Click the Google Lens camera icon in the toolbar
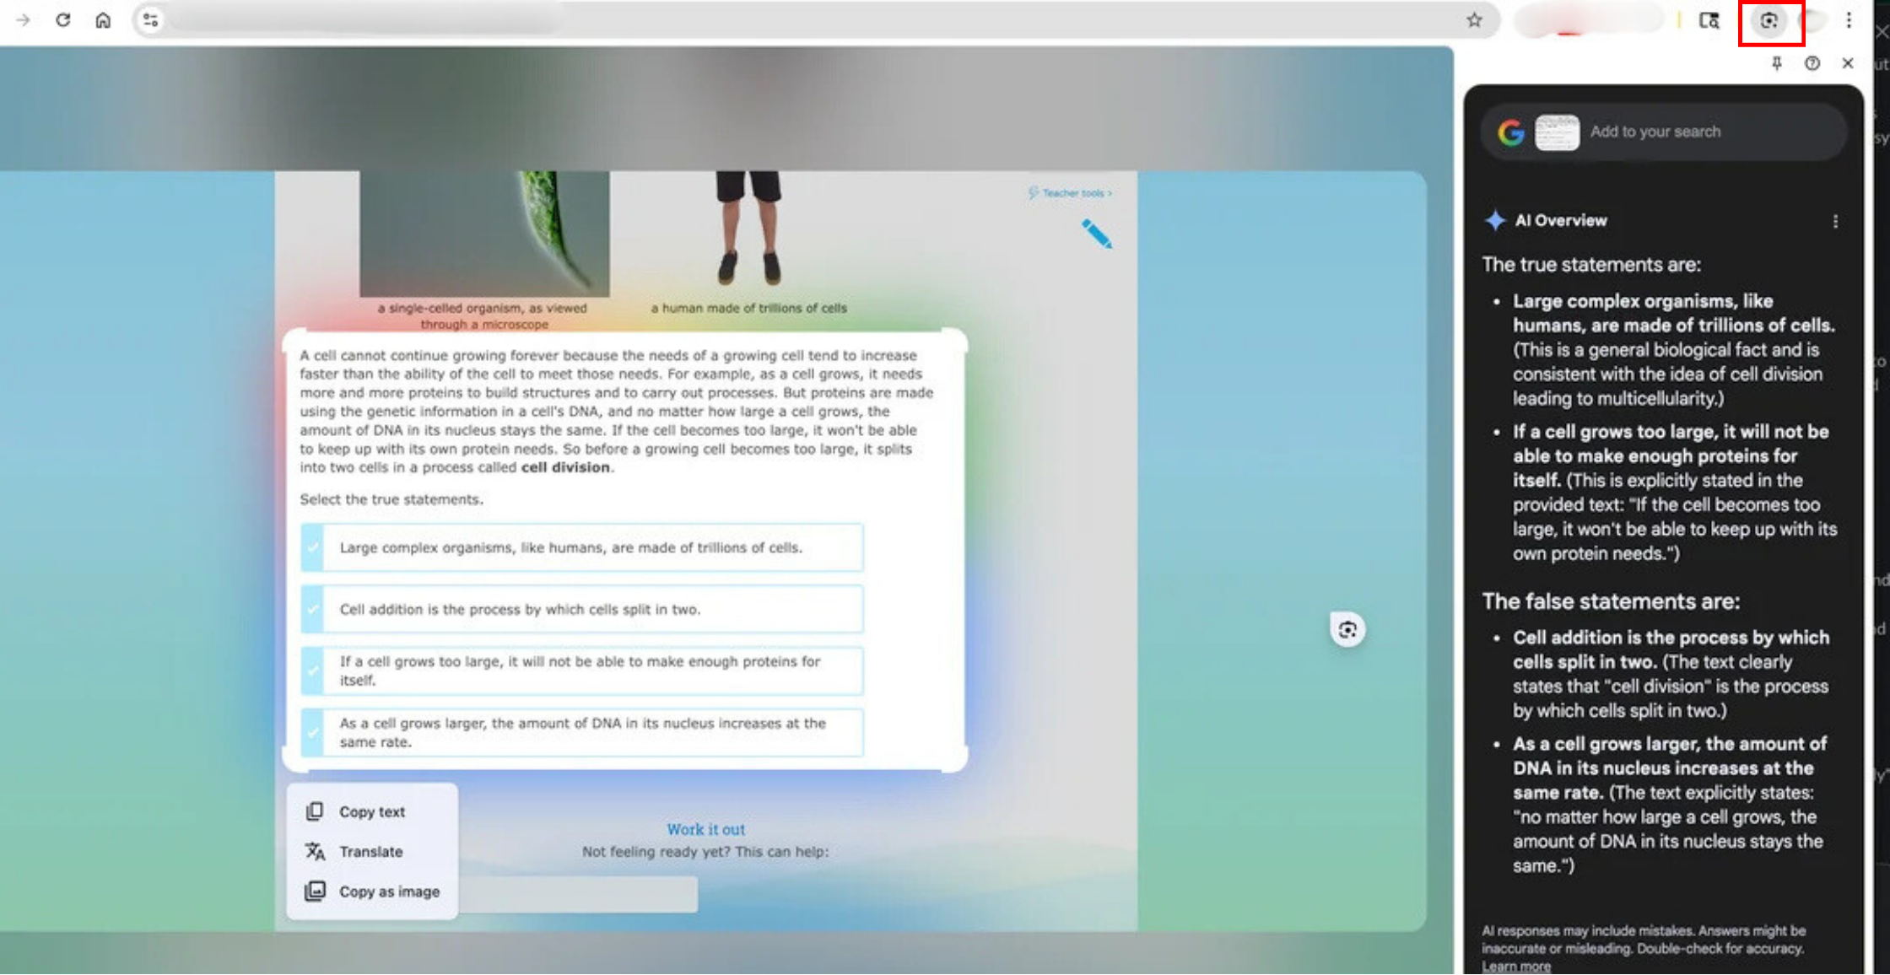 (1769, 21)
